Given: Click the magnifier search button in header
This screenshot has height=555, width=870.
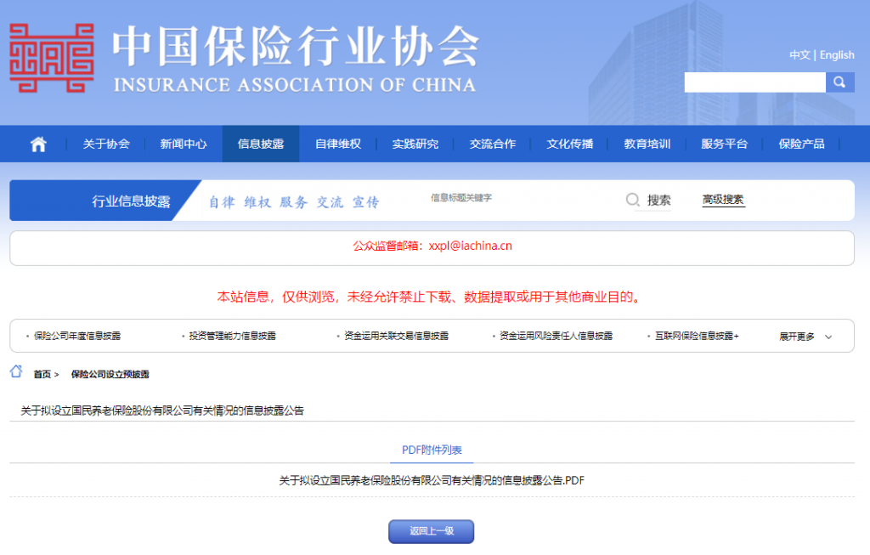Looking at the screenshot, I should [x=839, y=82].
